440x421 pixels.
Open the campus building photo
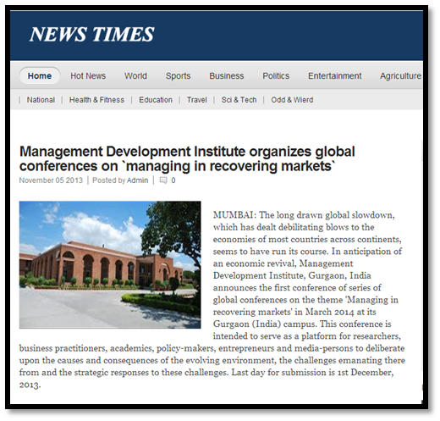tap(110, 264)
